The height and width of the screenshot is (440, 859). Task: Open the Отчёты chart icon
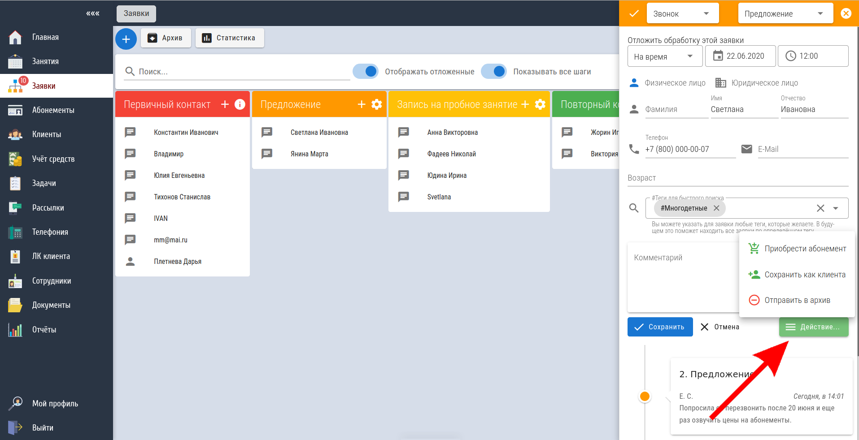[15, 330]
